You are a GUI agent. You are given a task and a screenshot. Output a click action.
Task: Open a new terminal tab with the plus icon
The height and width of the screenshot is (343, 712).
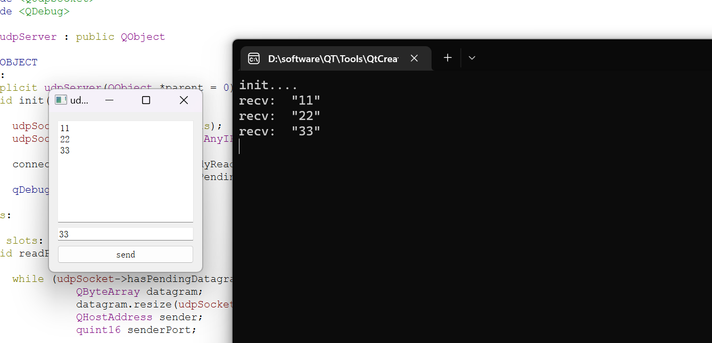pyautogui.click(x=448, y=57)
